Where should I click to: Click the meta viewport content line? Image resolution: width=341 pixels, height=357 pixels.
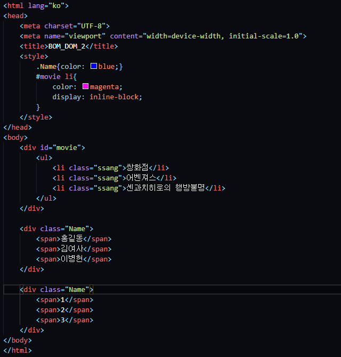pyautogui.click(x=163, y=36)
